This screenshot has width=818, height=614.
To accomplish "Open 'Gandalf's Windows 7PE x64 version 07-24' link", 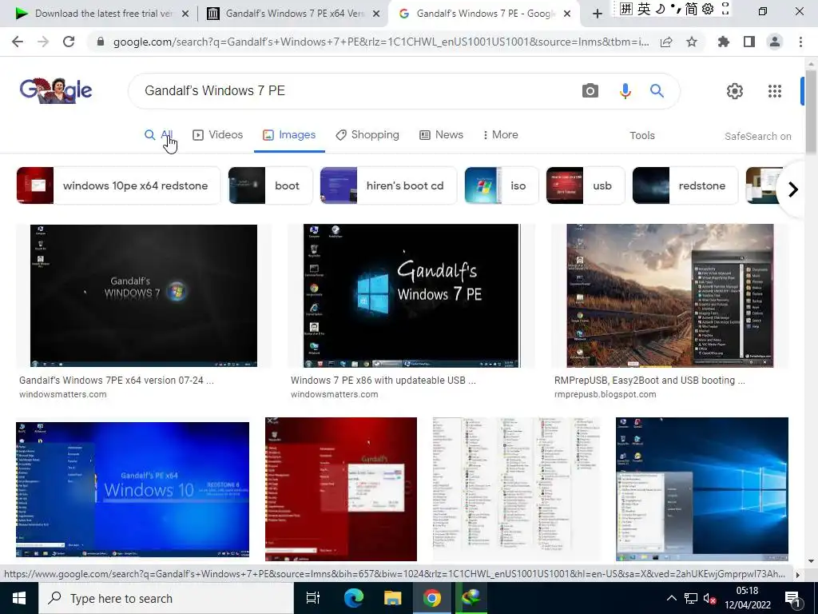I will (x=117, y=380).
